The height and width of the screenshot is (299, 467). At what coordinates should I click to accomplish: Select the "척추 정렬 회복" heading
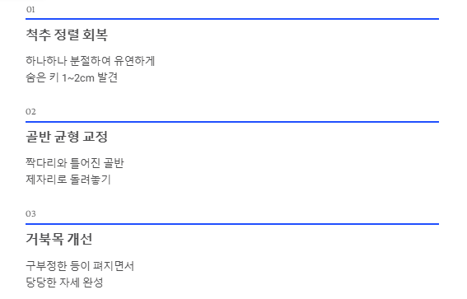[67, 35]
